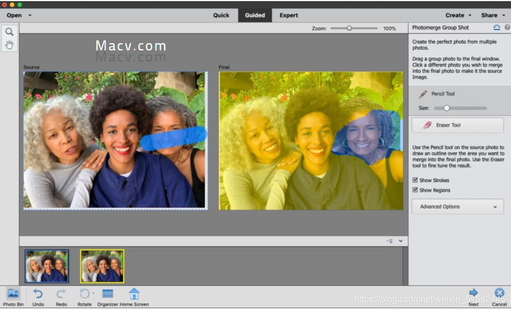Collapse the photo bin chevron
This screenshot has width=511, height=310.
401,241
